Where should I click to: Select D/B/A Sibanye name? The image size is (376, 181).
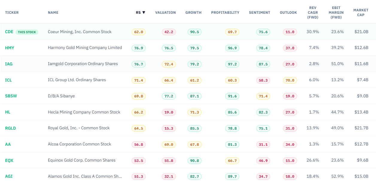tap(61, 96)
